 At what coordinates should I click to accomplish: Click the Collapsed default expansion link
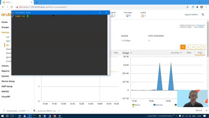(x=200, y=25)
